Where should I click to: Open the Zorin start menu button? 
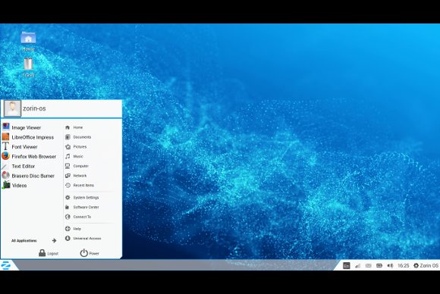point(6,265)
